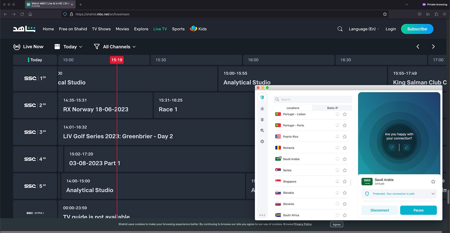Image resolution: width=450 pixels, height=233 pixels.
Task: Favorite Puerto Rico location
Action: coord(345,137)
